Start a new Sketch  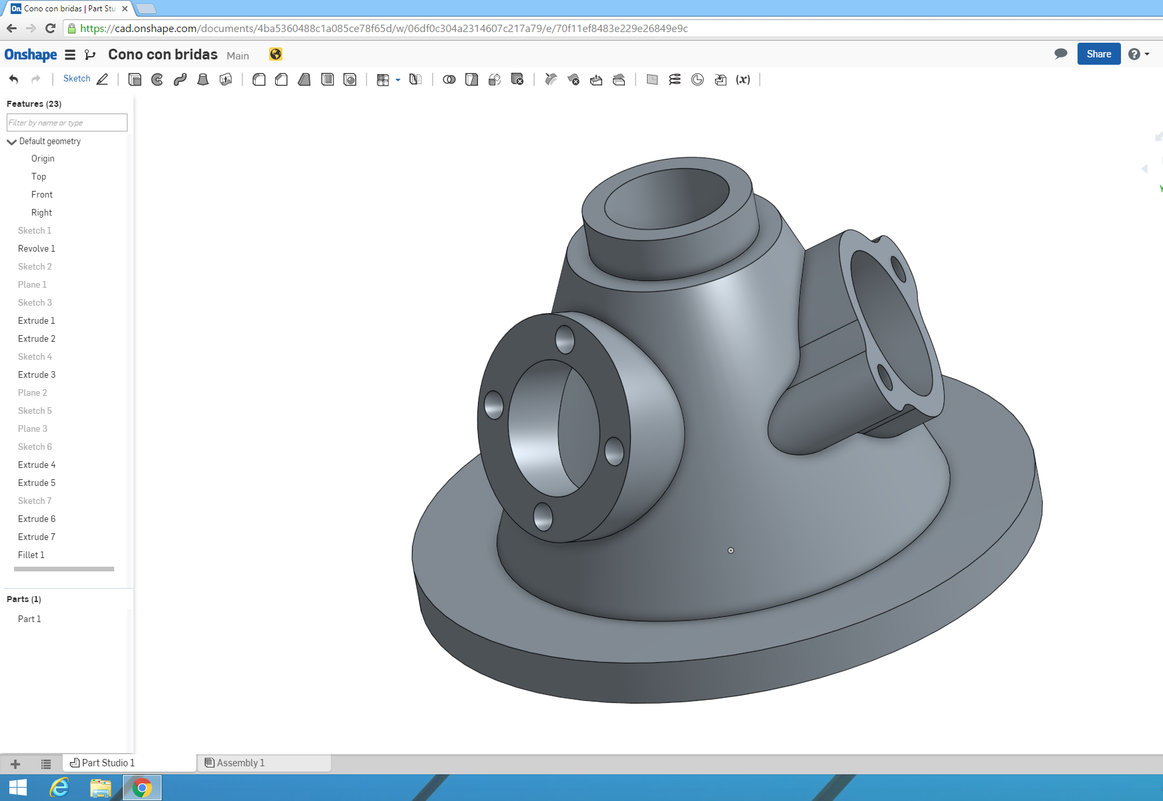(85, 79)
